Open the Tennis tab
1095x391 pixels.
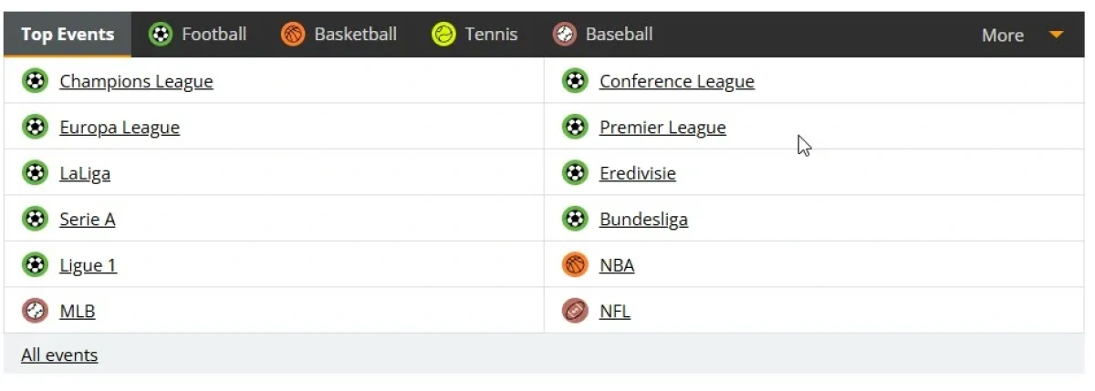(x=474, y=35)
